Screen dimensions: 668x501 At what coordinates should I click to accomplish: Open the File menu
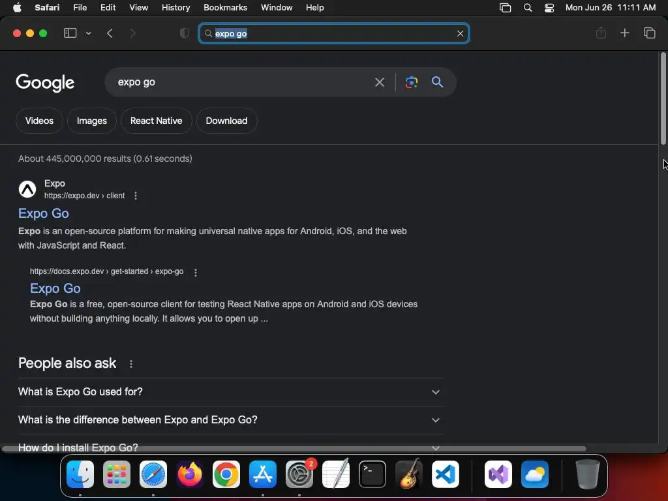pos(80,7)
